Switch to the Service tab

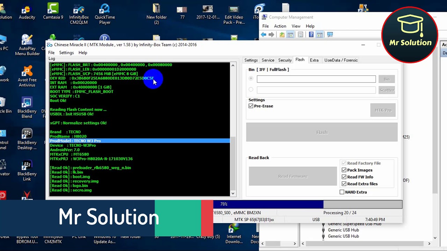[x=268, y=60]
